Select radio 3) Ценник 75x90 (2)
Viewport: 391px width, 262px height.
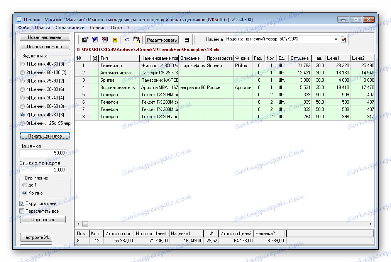(x=22, y=81)
